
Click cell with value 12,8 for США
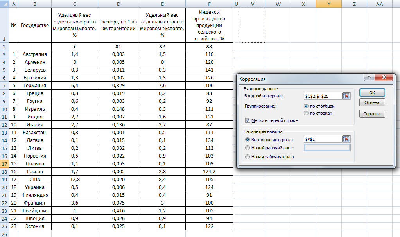[x=75, y=180]
